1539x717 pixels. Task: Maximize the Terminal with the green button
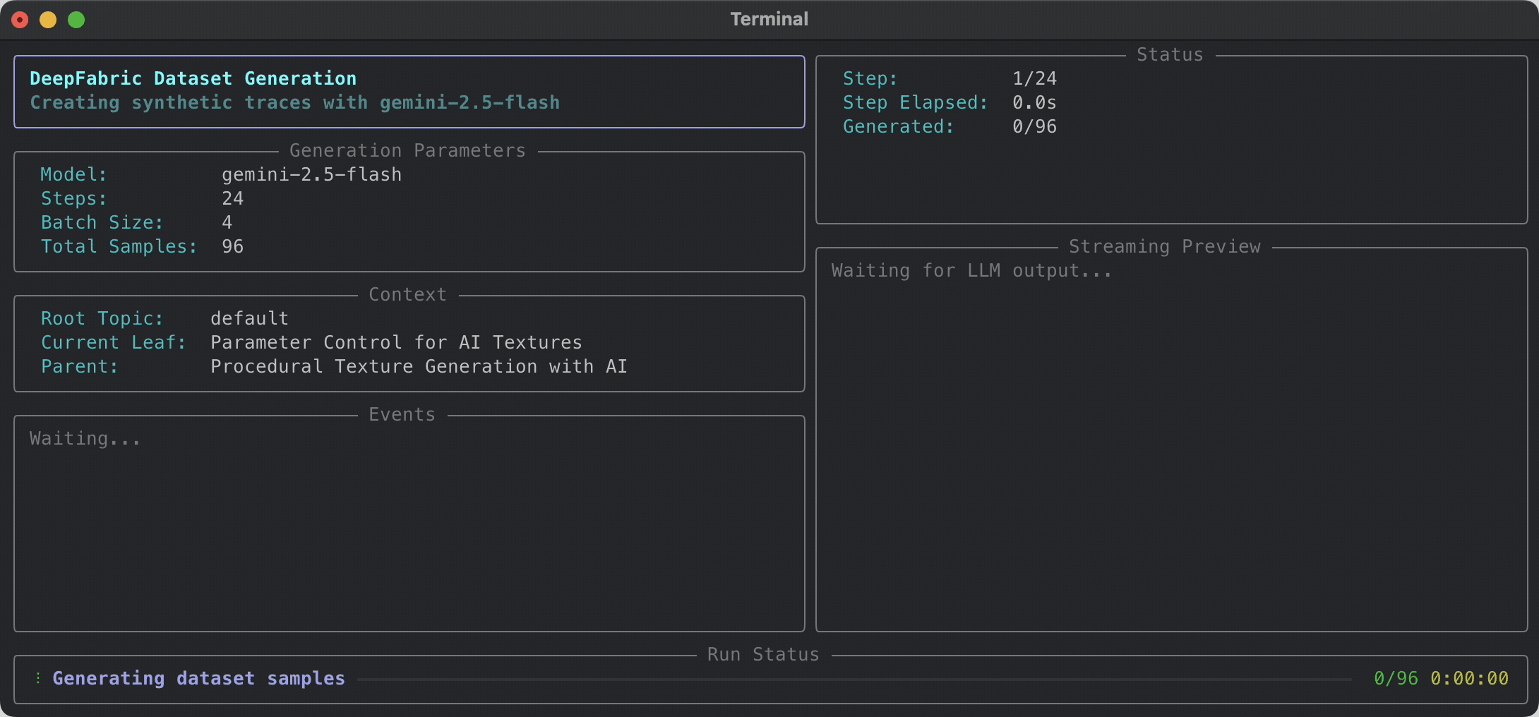[76, 20]
